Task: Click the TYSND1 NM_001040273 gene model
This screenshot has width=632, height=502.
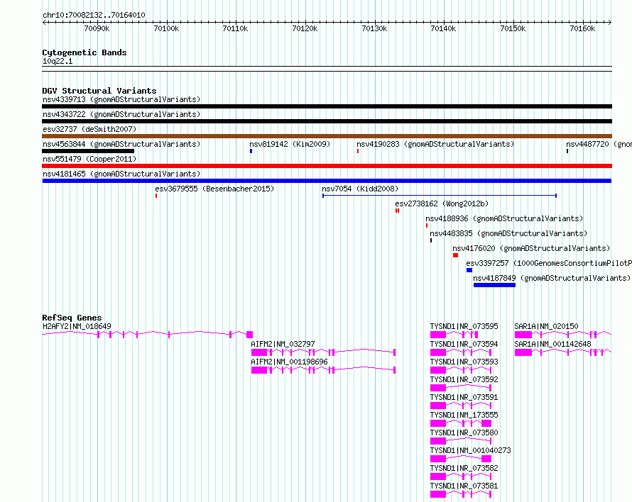Action: [461, 459]
